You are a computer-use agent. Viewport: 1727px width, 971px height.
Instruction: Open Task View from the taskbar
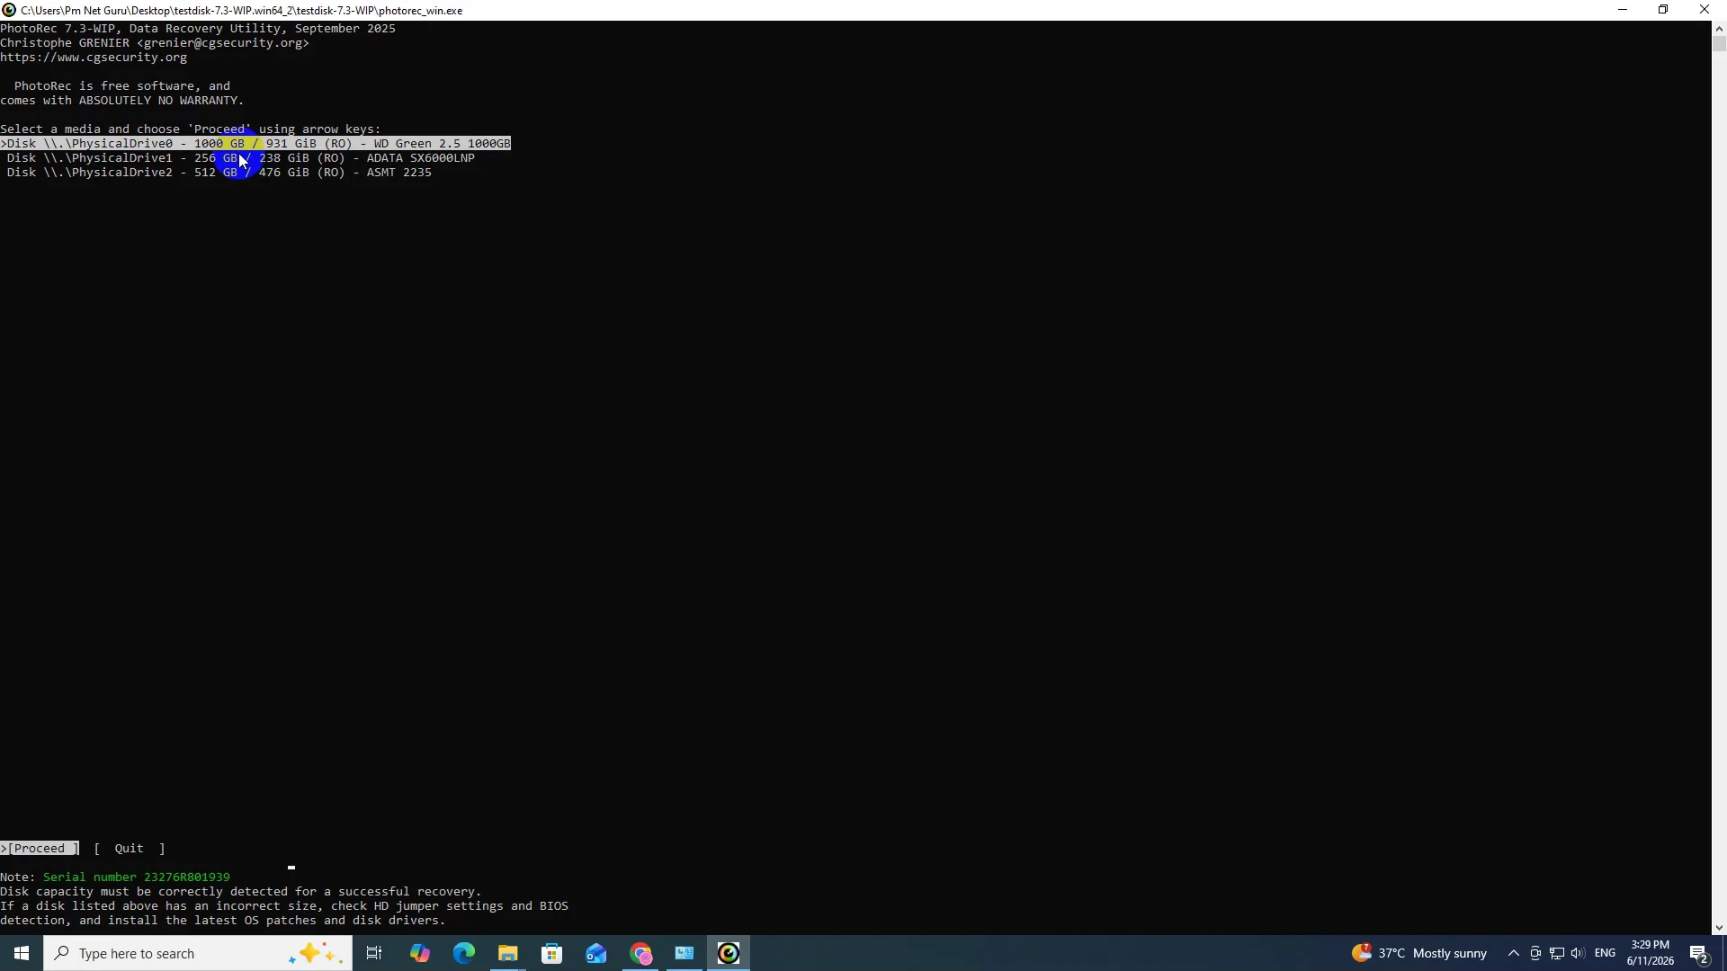pyautogui.click(x=374, y=953)
